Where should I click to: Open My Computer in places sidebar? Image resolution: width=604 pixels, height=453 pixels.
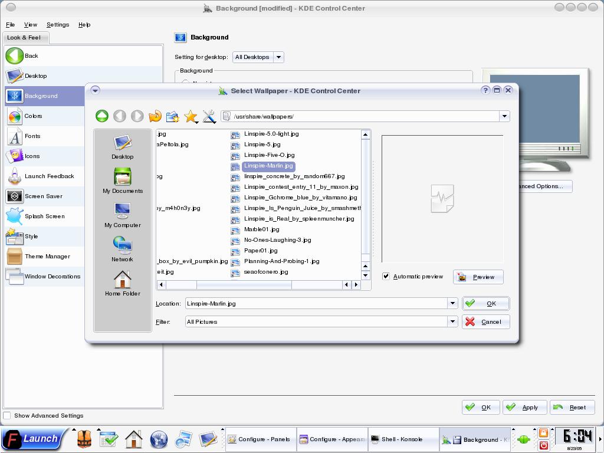tap(123, 215)
